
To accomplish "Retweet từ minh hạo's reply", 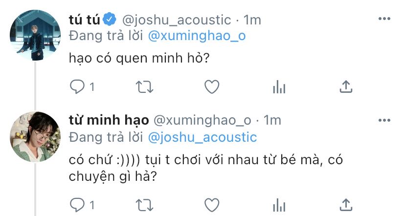I will [145, 205].
